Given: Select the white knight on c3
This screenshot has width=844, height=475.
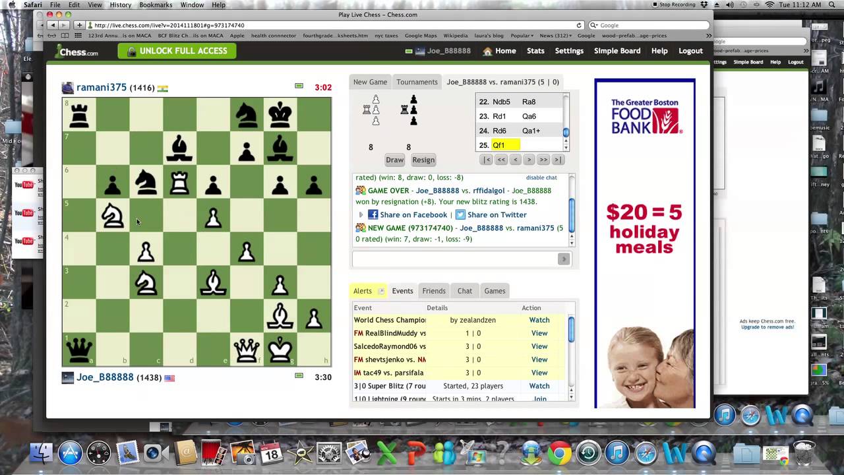Looking at the screenshot, I should pos(146,282).
